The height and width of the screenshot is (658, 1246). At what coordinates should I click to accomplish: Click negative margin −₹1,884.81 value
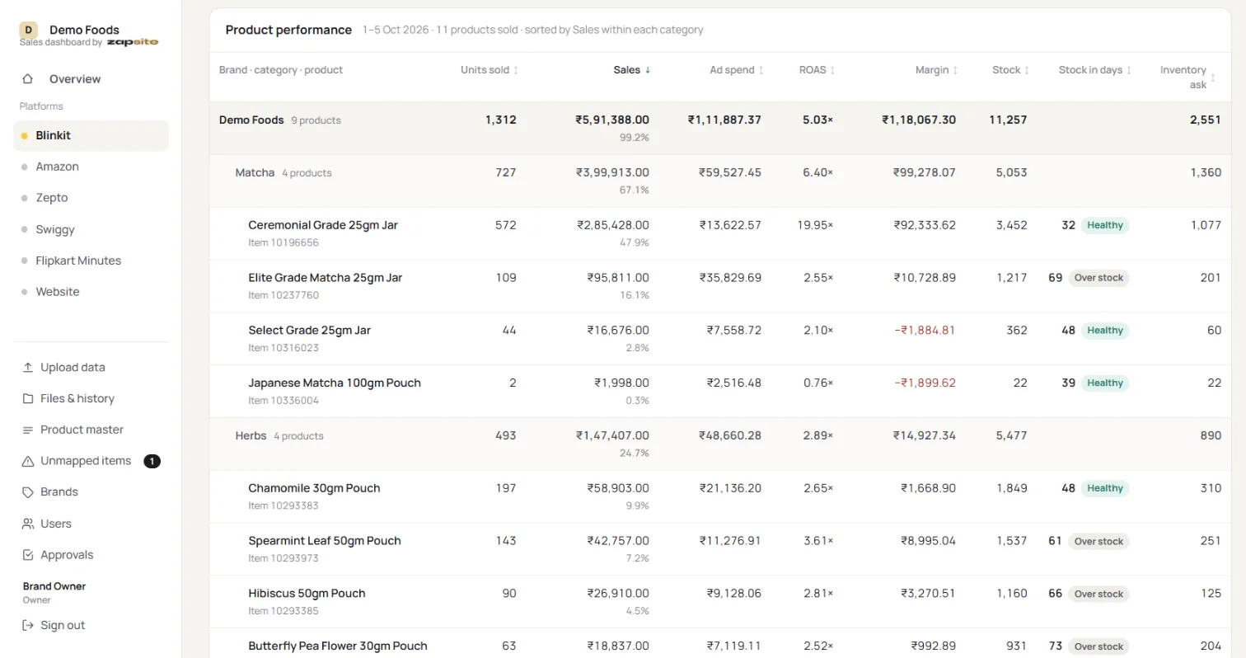925,331
